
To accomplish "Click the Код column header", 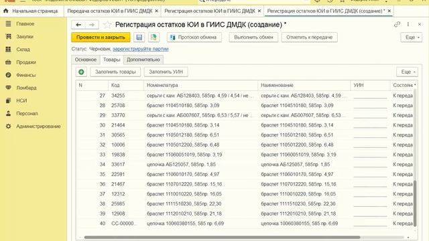I will point(126,85).
